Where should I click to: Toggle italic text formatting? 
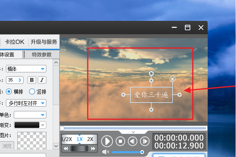(42, 80)
